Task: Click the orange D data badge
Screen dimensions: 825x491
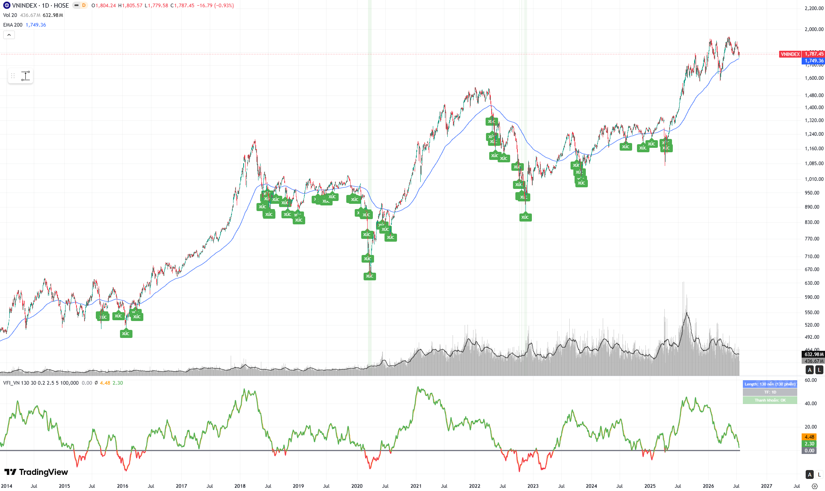Action: (84, 6)
